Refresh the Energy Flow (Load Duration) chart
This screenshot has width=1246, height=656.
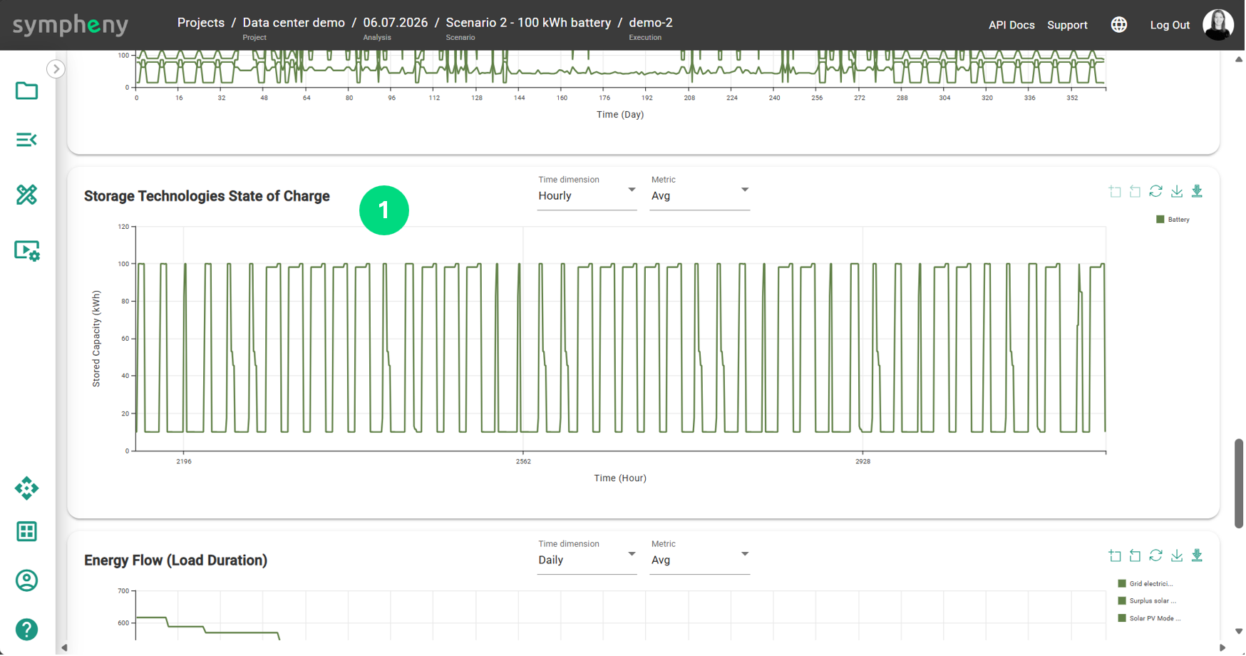(1156, 555)
